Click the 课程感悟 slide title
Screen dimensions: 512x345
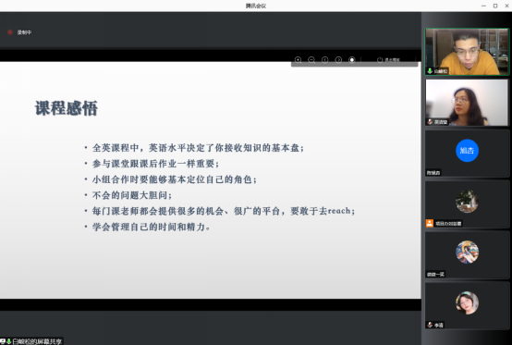coord(67,108)
